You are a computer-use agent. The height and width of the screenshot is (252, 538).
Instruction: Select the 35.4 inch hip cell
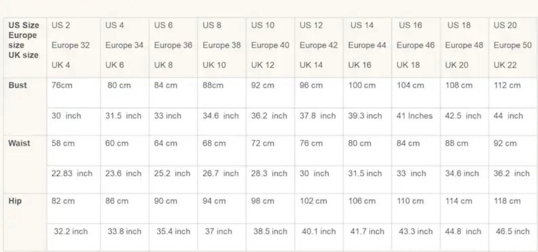pyautogui.click(x=173, y=231)
